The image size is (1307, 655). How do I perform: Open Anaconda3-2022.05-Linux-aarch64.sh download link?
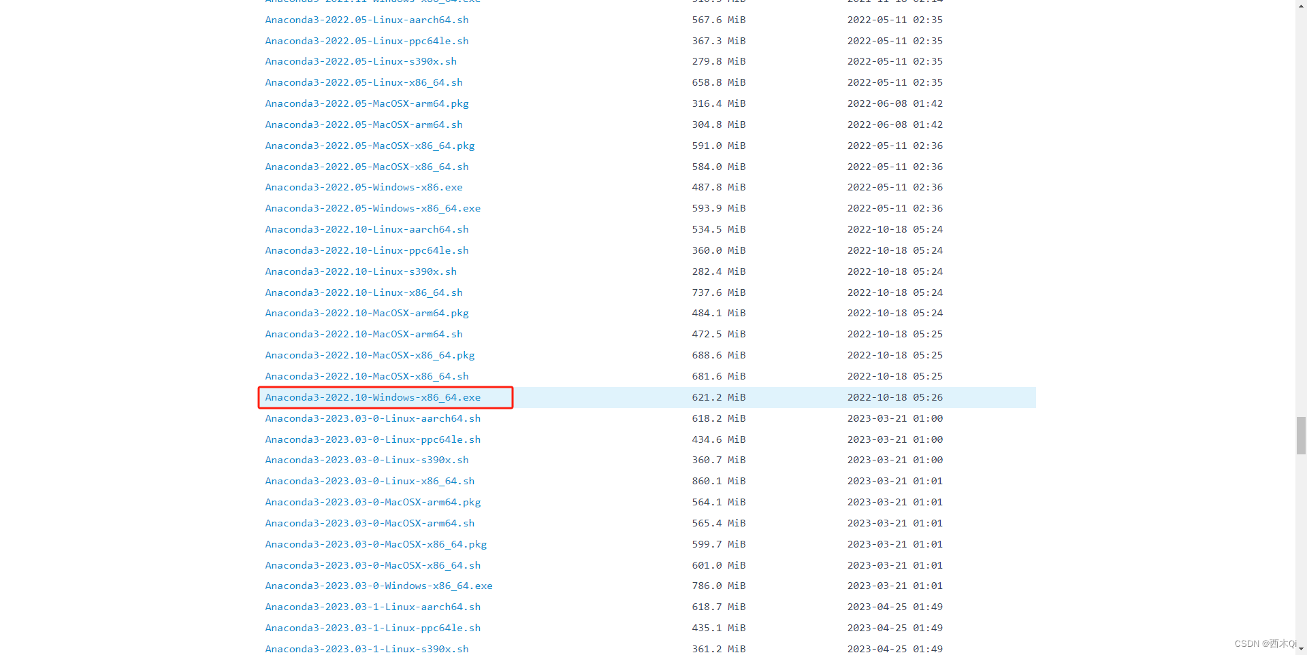[x=367, y=20]
